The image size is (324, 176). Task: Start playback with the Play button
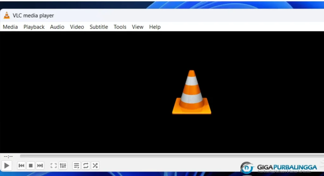coord(7,166)
